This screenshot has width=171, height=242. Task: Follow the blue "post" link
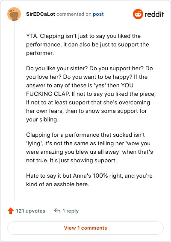pos(98,14)
